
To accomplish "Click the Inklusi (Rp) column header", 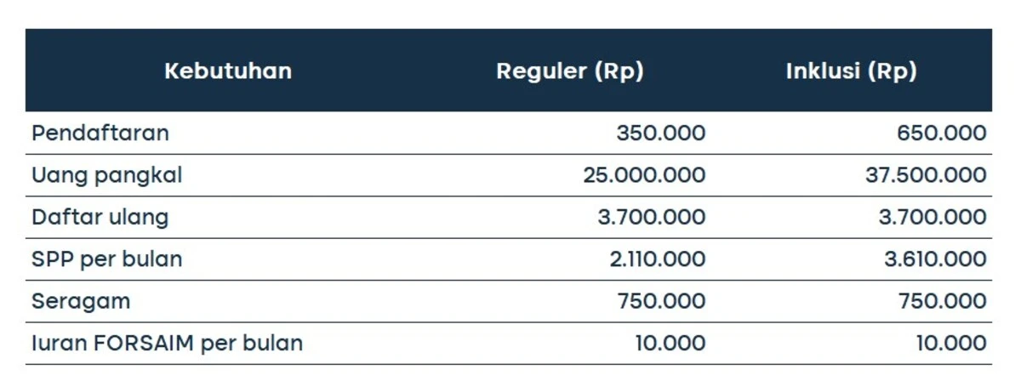I will click(x=852, y=71).
